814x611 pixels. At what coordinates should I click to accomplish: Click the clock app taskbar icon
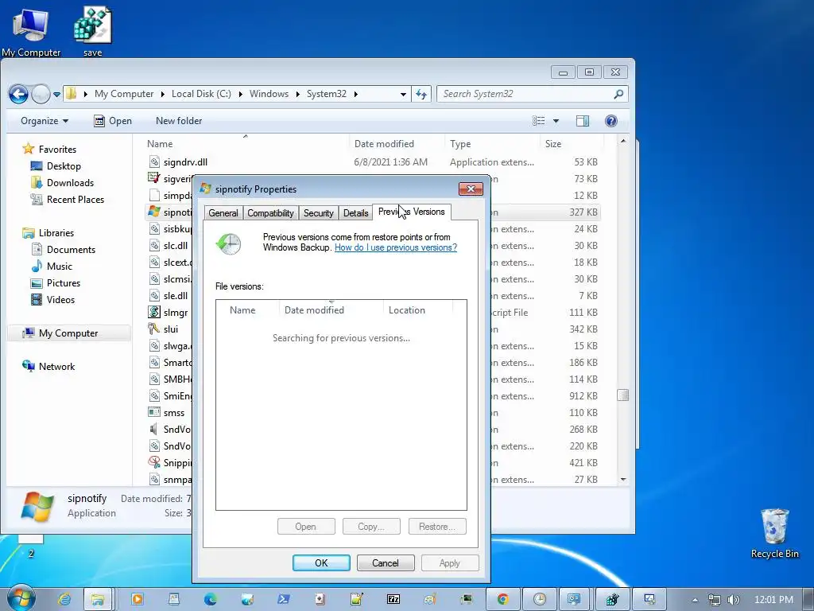(539, 599)
